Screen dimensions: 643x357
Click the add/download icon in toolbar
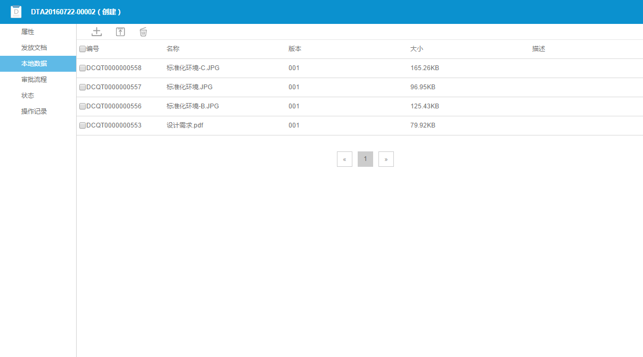pos(96,32)
